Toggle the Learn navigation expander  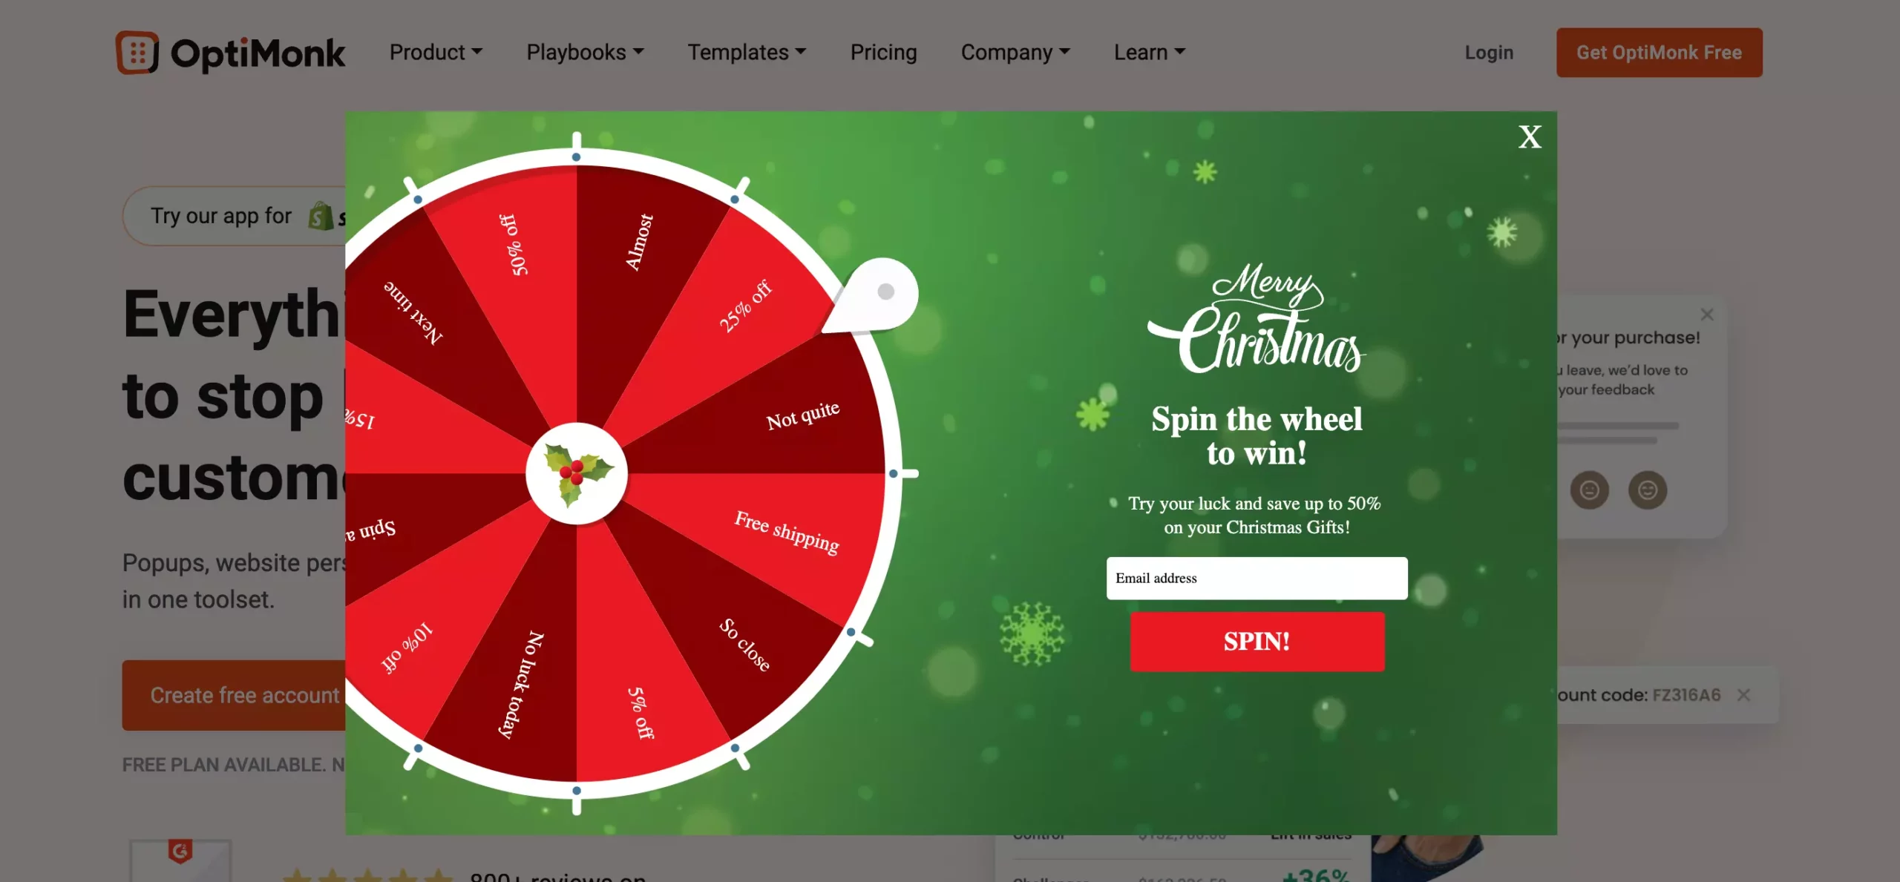[1147, 52]
